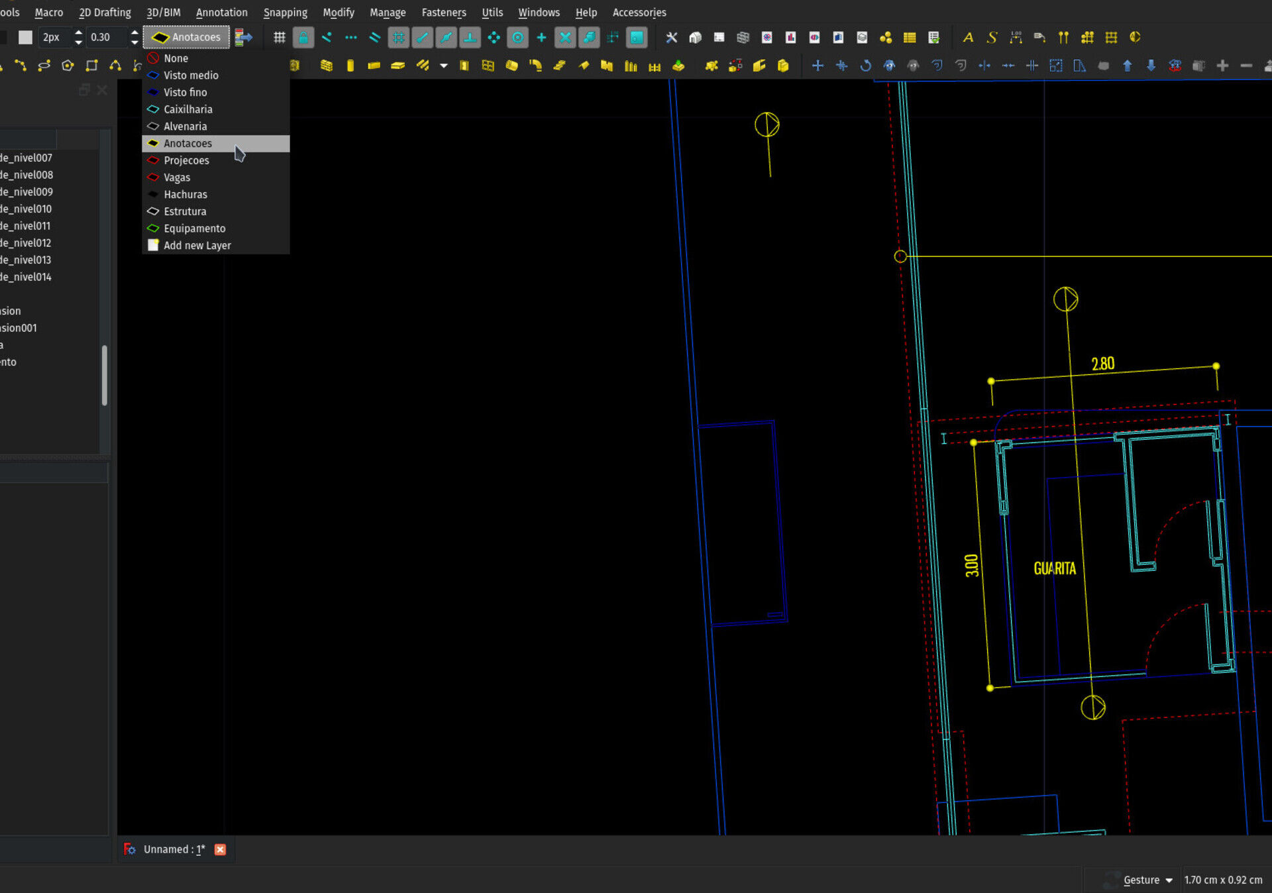This screenshot has width=1272, height=893.
Task: Click the snap parallel lines icon
Action: pos(375,38)
